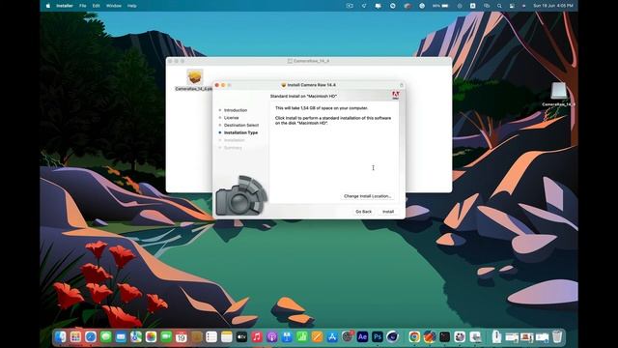Click the Summary step in sidebar

(233, 148)
